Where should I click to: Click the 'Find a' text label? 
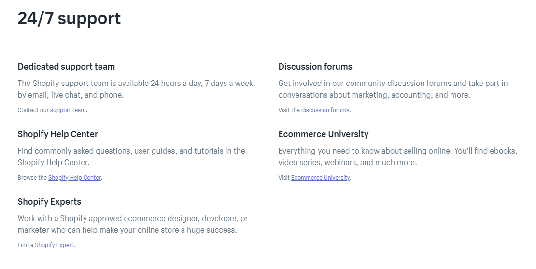pos(25,245)
